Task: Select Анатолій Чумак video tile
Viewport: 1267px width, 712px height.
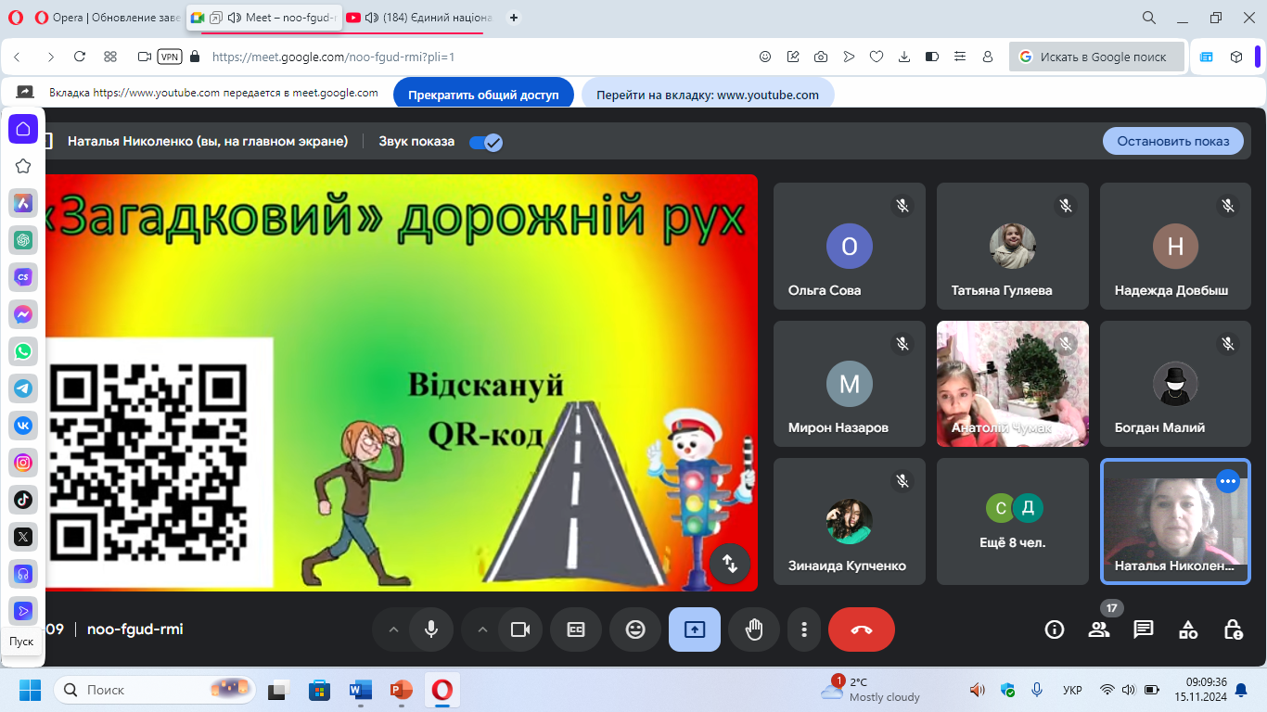Action: click(1013, 384)
